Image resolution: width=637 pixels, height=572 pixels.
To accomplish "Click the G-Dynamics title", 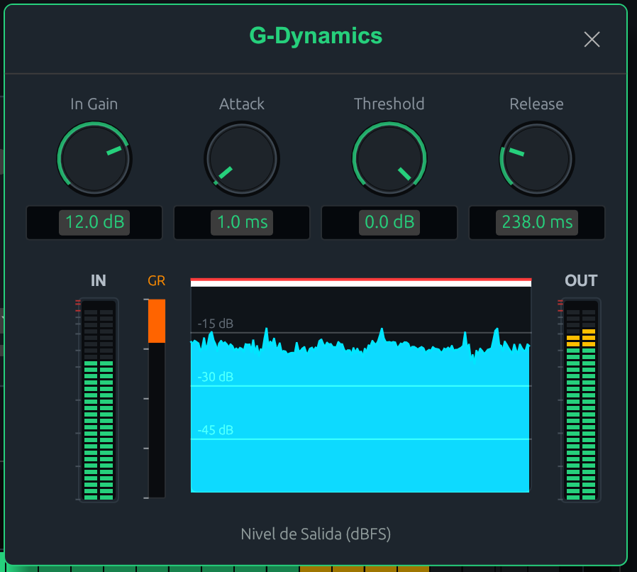I will pos(316,36).
